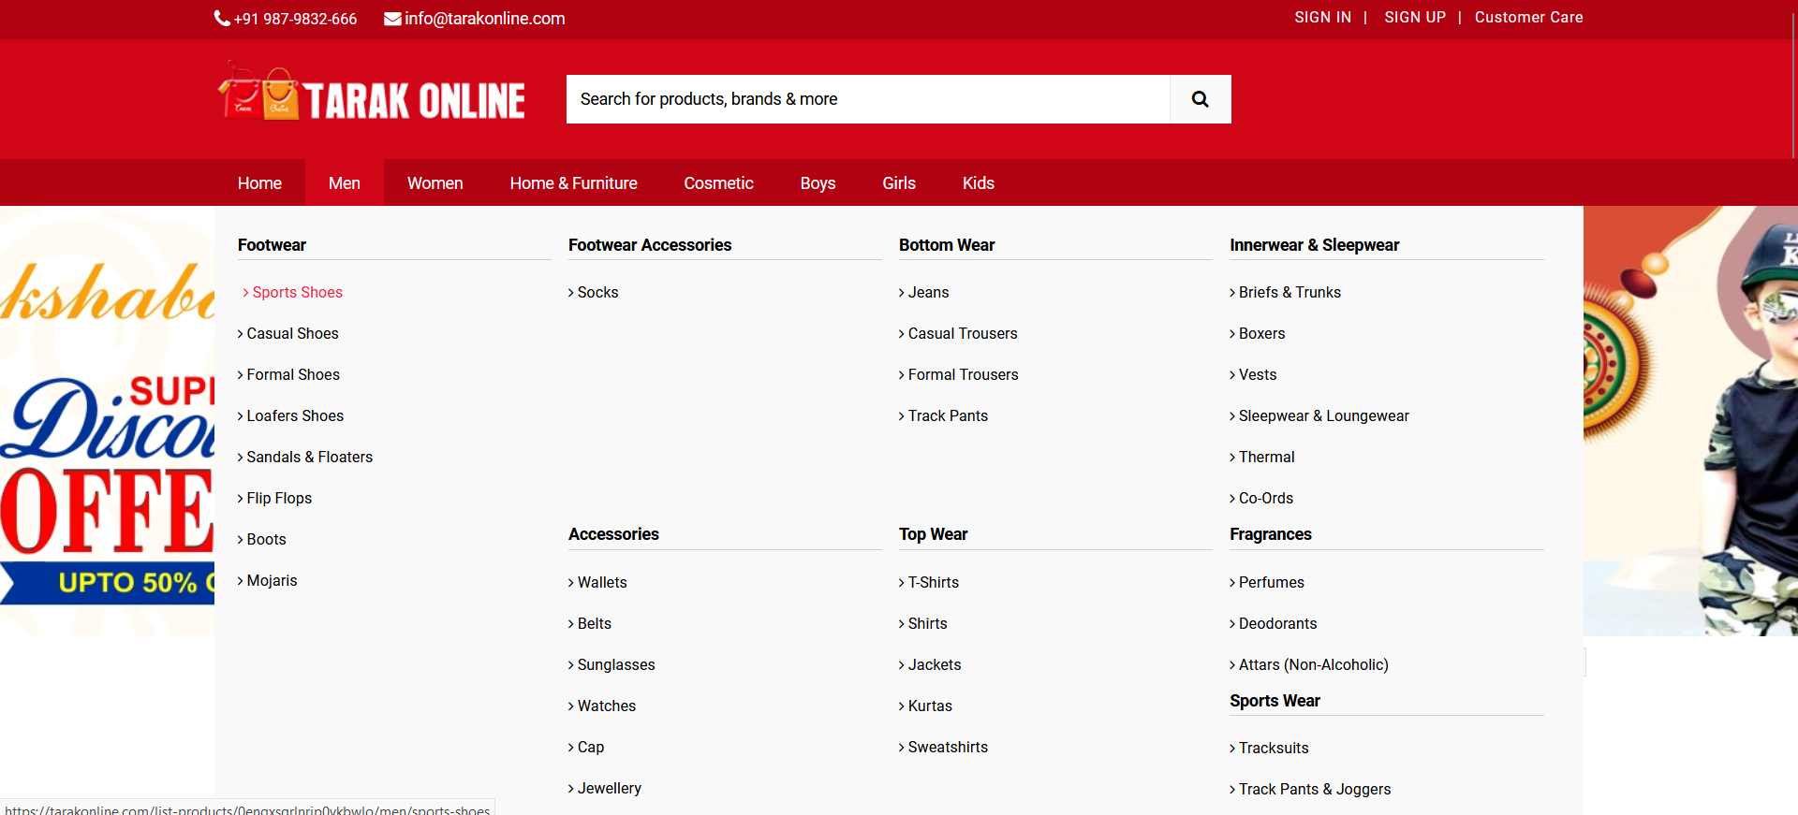Open the Women navigation menu
Image resolution: width=1798 pixels, height=815 pixels.
[435, 183]
